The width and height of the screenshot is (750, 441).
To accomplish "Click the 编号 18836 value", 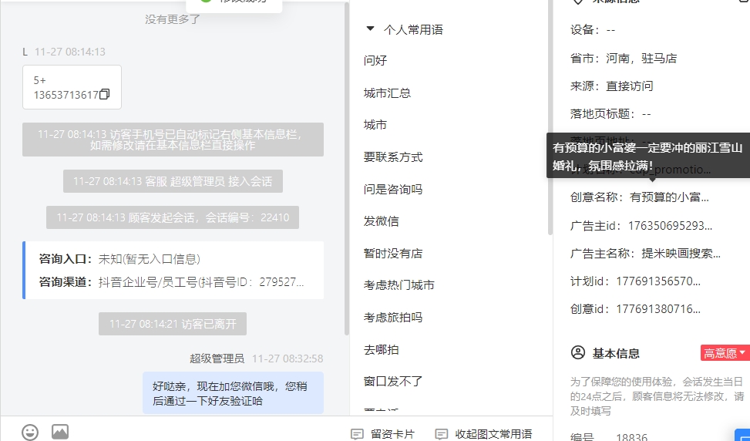I will point(631,437).
